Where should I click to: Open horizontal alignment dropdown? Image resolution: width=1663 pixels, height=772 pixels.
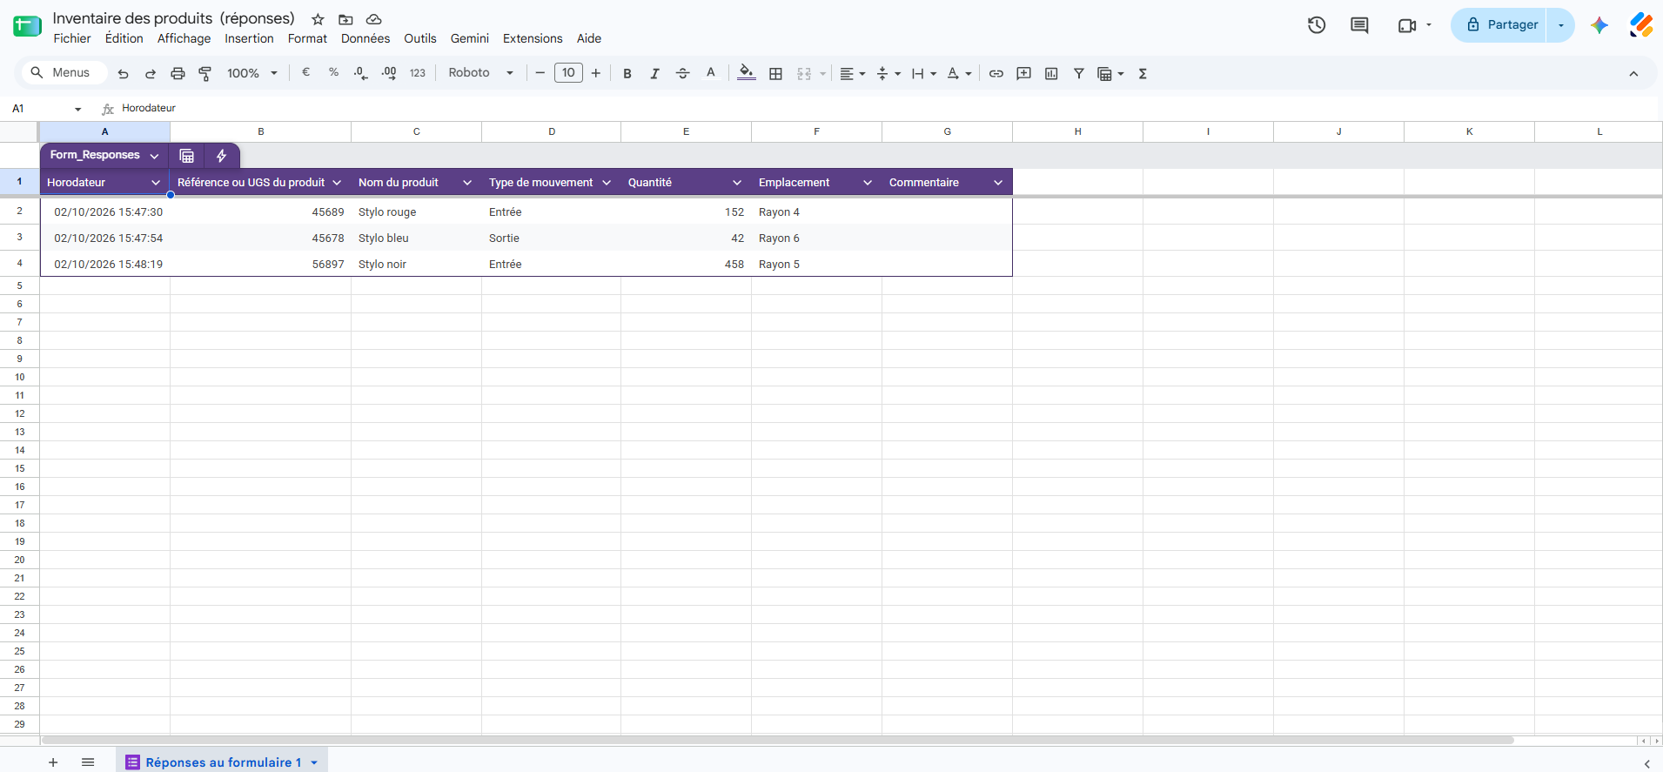click(x=852, y=74)
